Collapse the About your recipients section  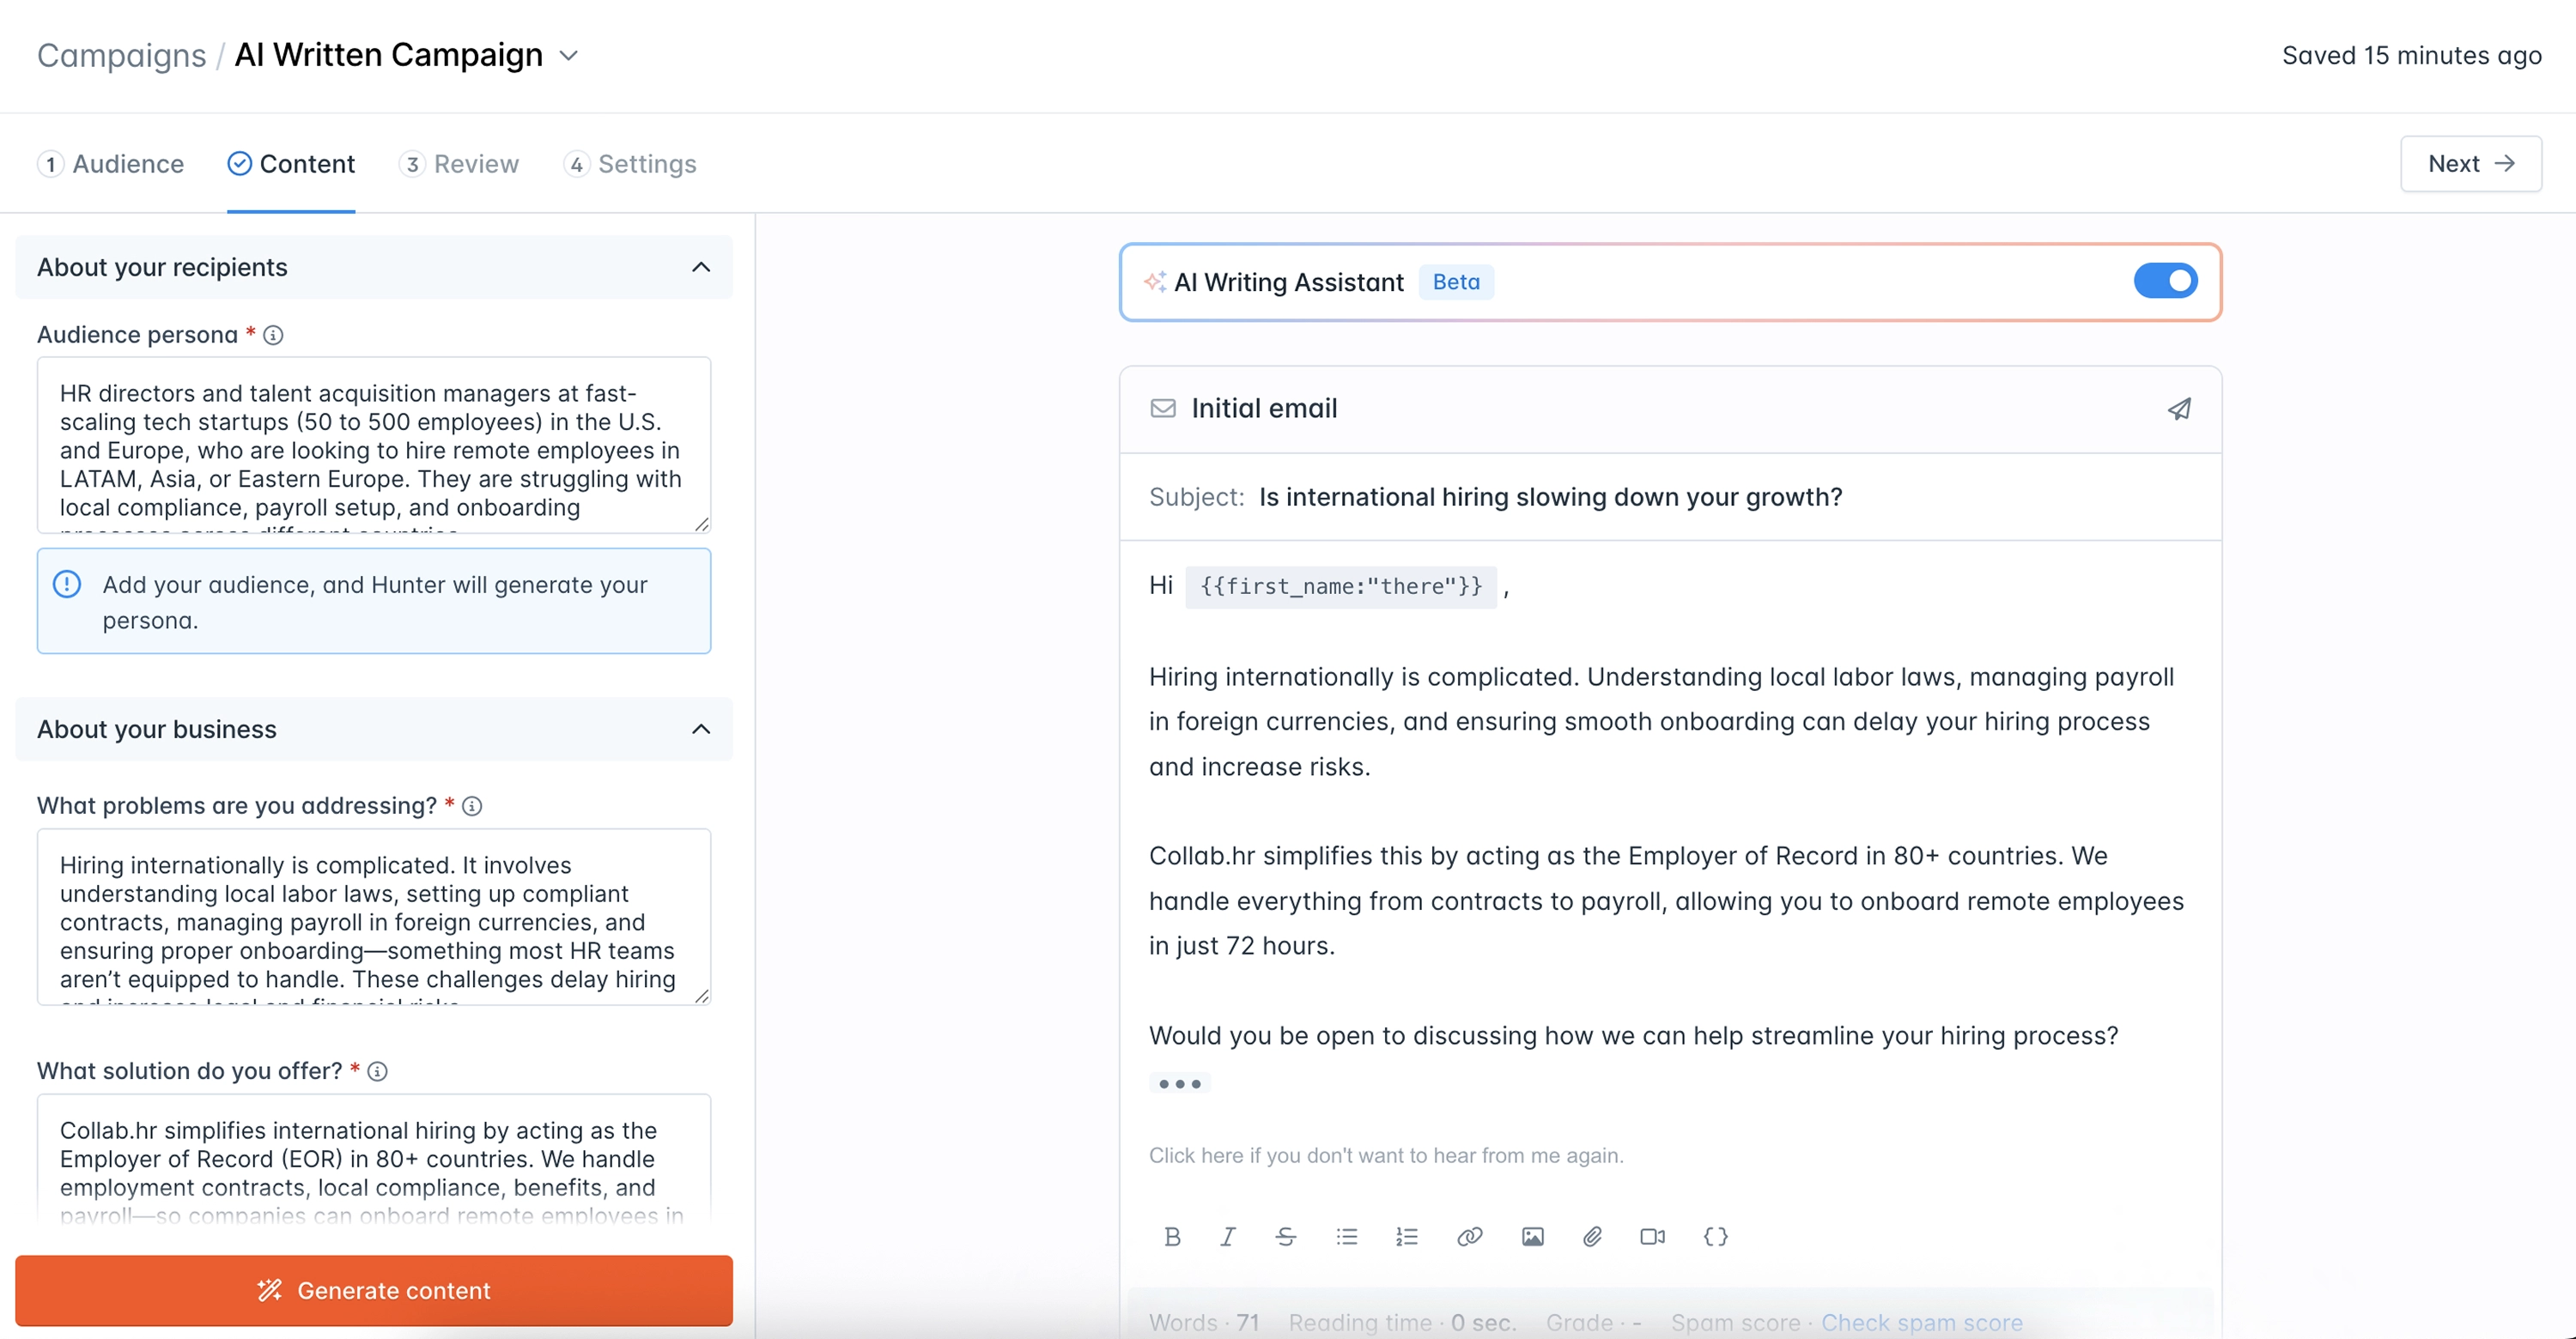(701, 268)
